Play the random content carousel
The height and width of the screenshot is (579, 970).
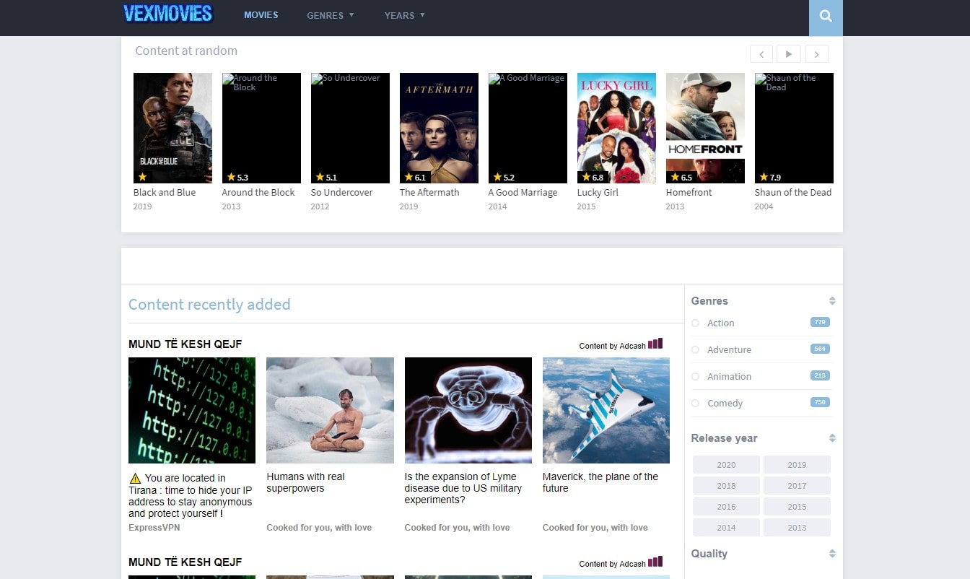click(x=789, y=54)
